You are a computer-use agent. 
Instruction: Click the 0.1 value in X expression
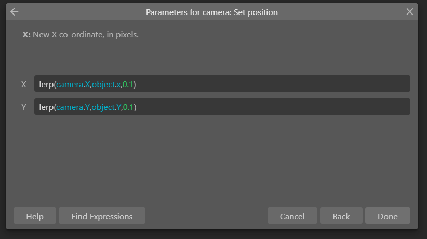click(128, 85)
